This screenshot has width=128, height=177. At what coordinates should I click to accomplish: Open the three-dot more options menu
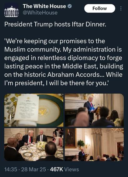tap(121, 8)
